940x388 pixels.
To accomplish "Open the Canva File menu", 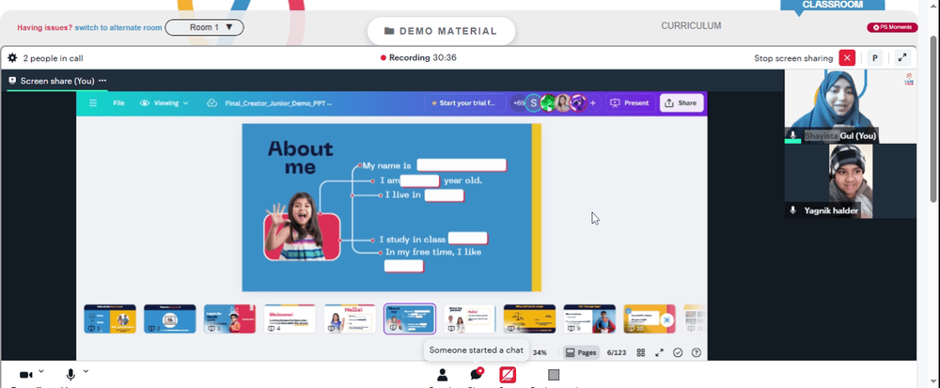I will [118, 103].
